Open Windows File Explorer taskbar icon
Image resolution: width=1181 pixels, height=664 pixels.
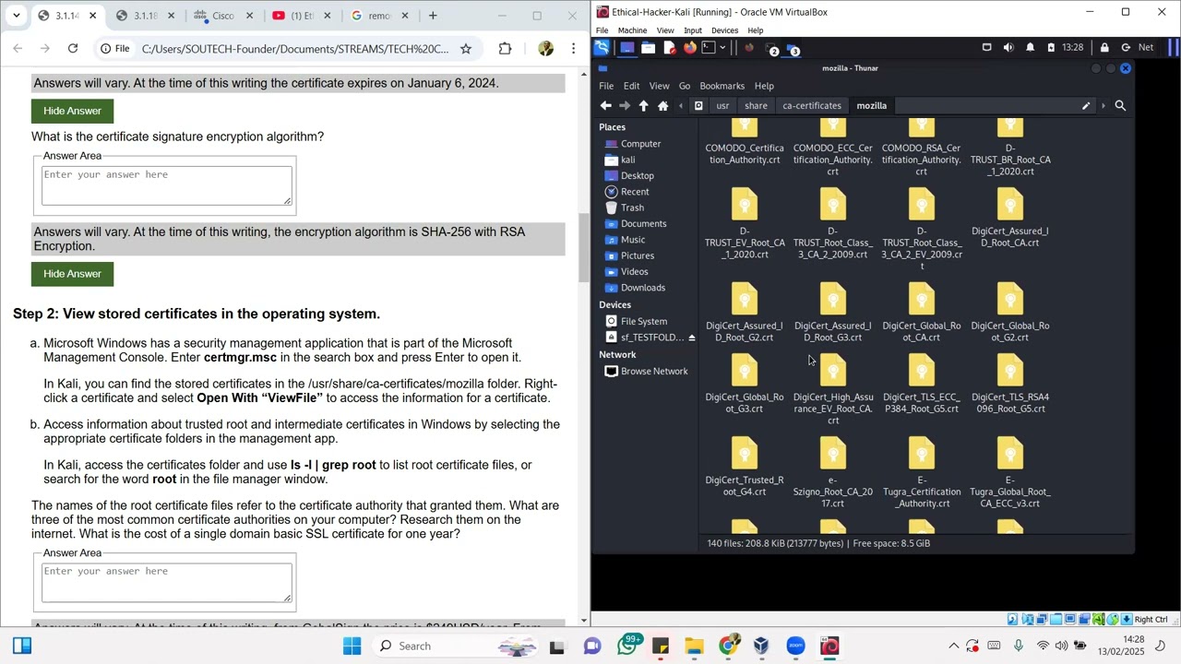point(694,646)
